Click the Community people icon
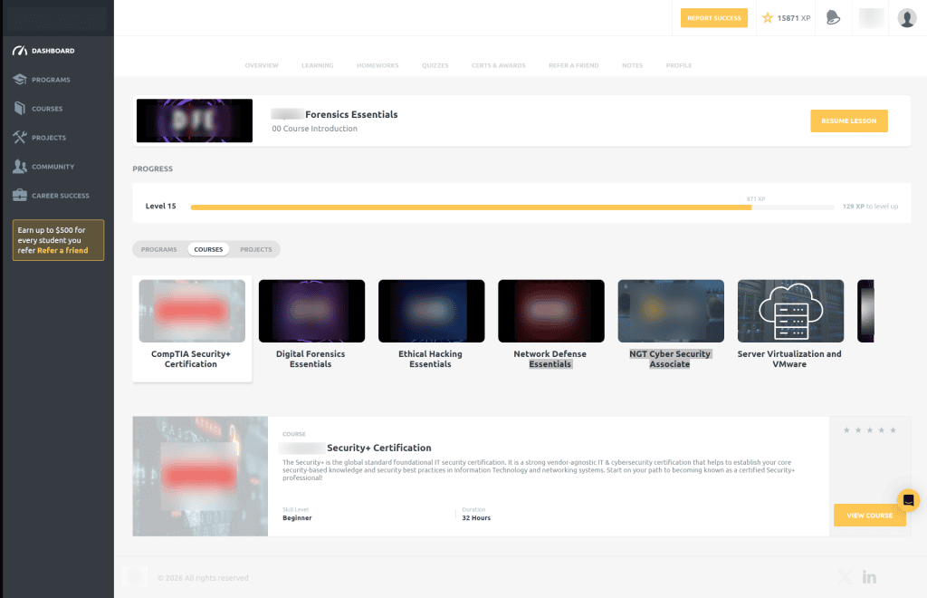 [x=20, y=166]
